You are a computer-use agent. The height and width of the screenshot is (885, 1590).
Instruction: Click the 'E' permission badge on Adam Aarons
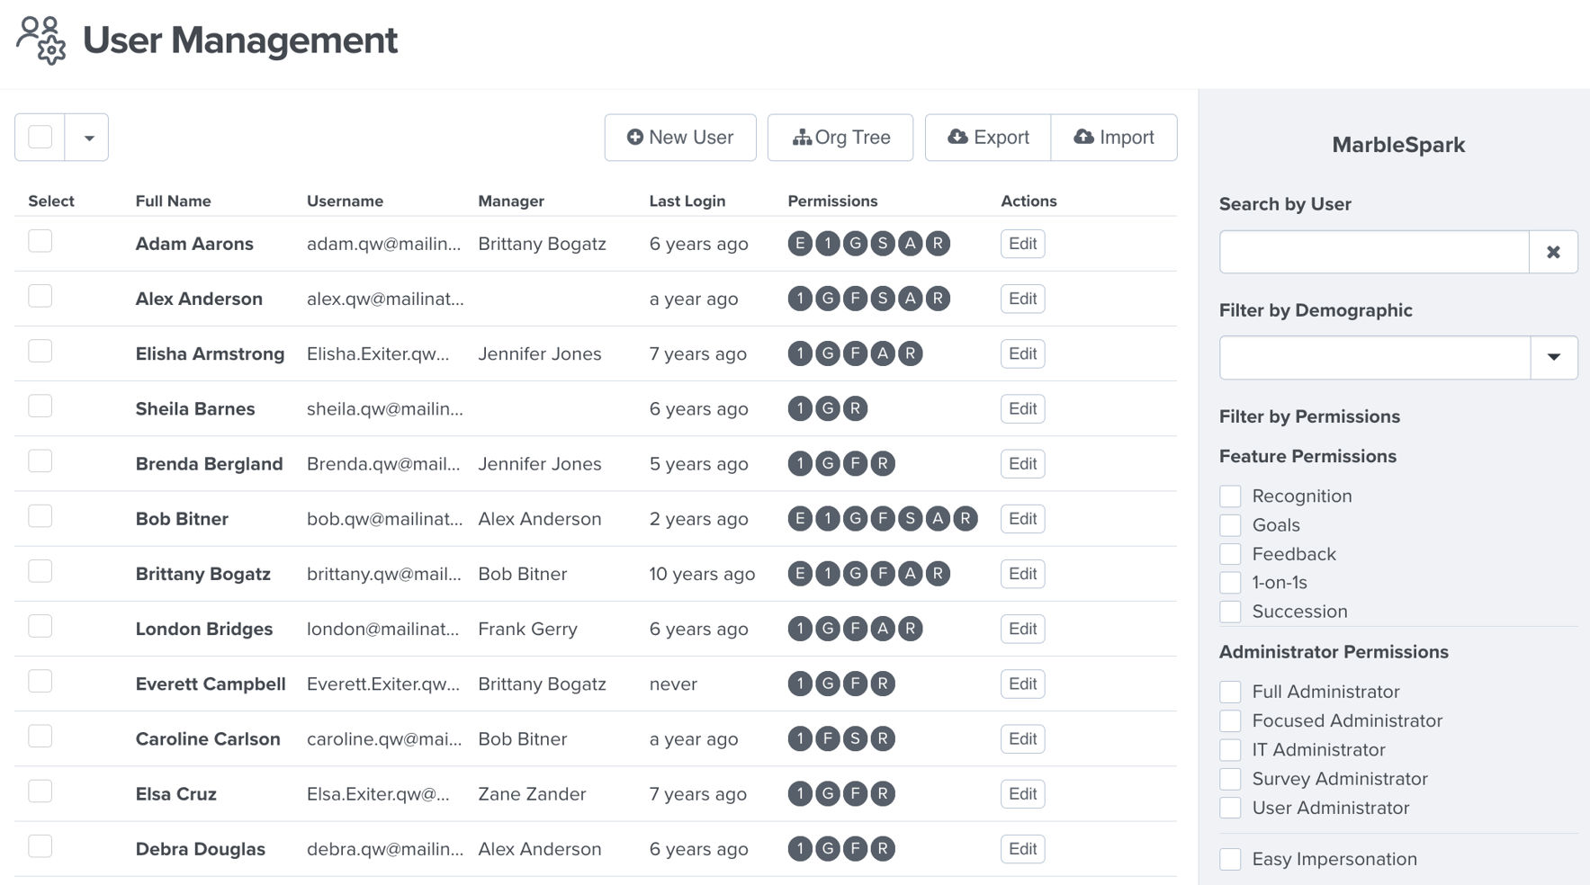pyautogui.click(x=800, y=243)
